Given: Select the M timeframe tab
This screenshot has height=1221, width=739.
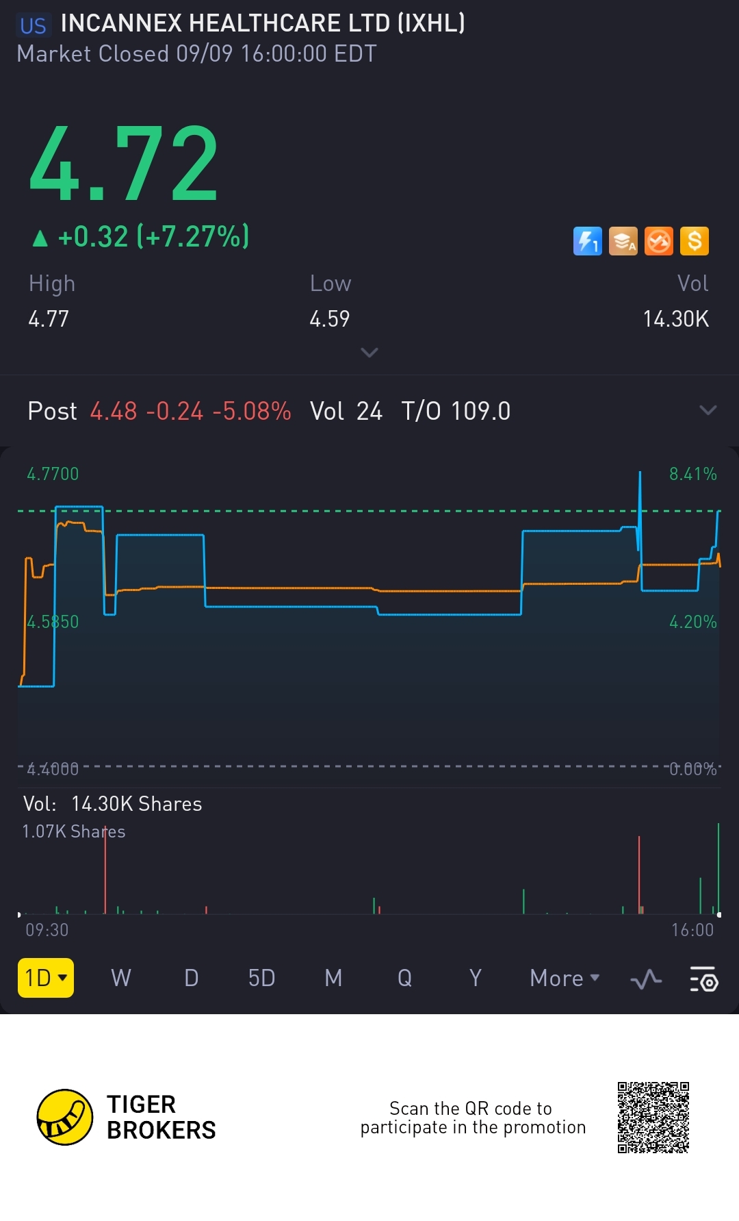Looking at the screenshot, I should coord(333,978).
